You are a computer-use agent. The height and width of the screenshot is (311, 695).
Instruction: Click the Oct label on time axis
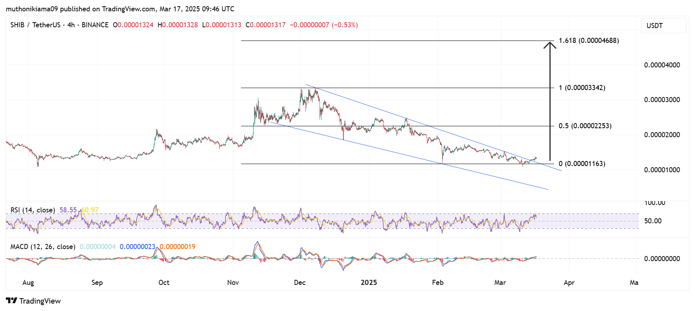164,283
